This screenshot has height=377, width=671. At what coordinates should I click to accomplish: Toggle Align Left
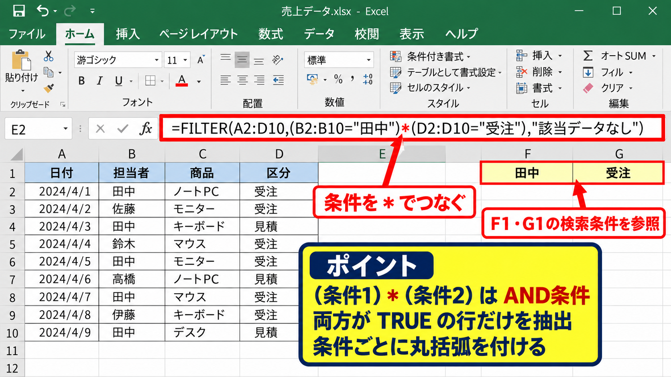tap(226, 80)
